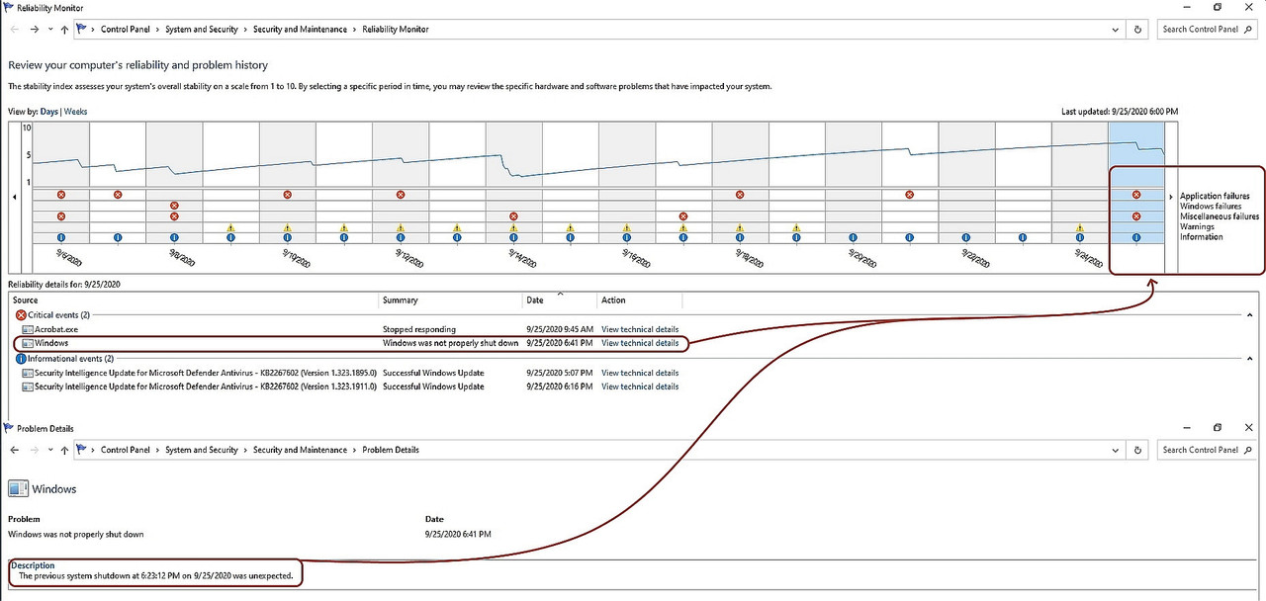
Task: Collapse the Informational events group chevron
Action: pyautogui.click(x=1249, y=359)
